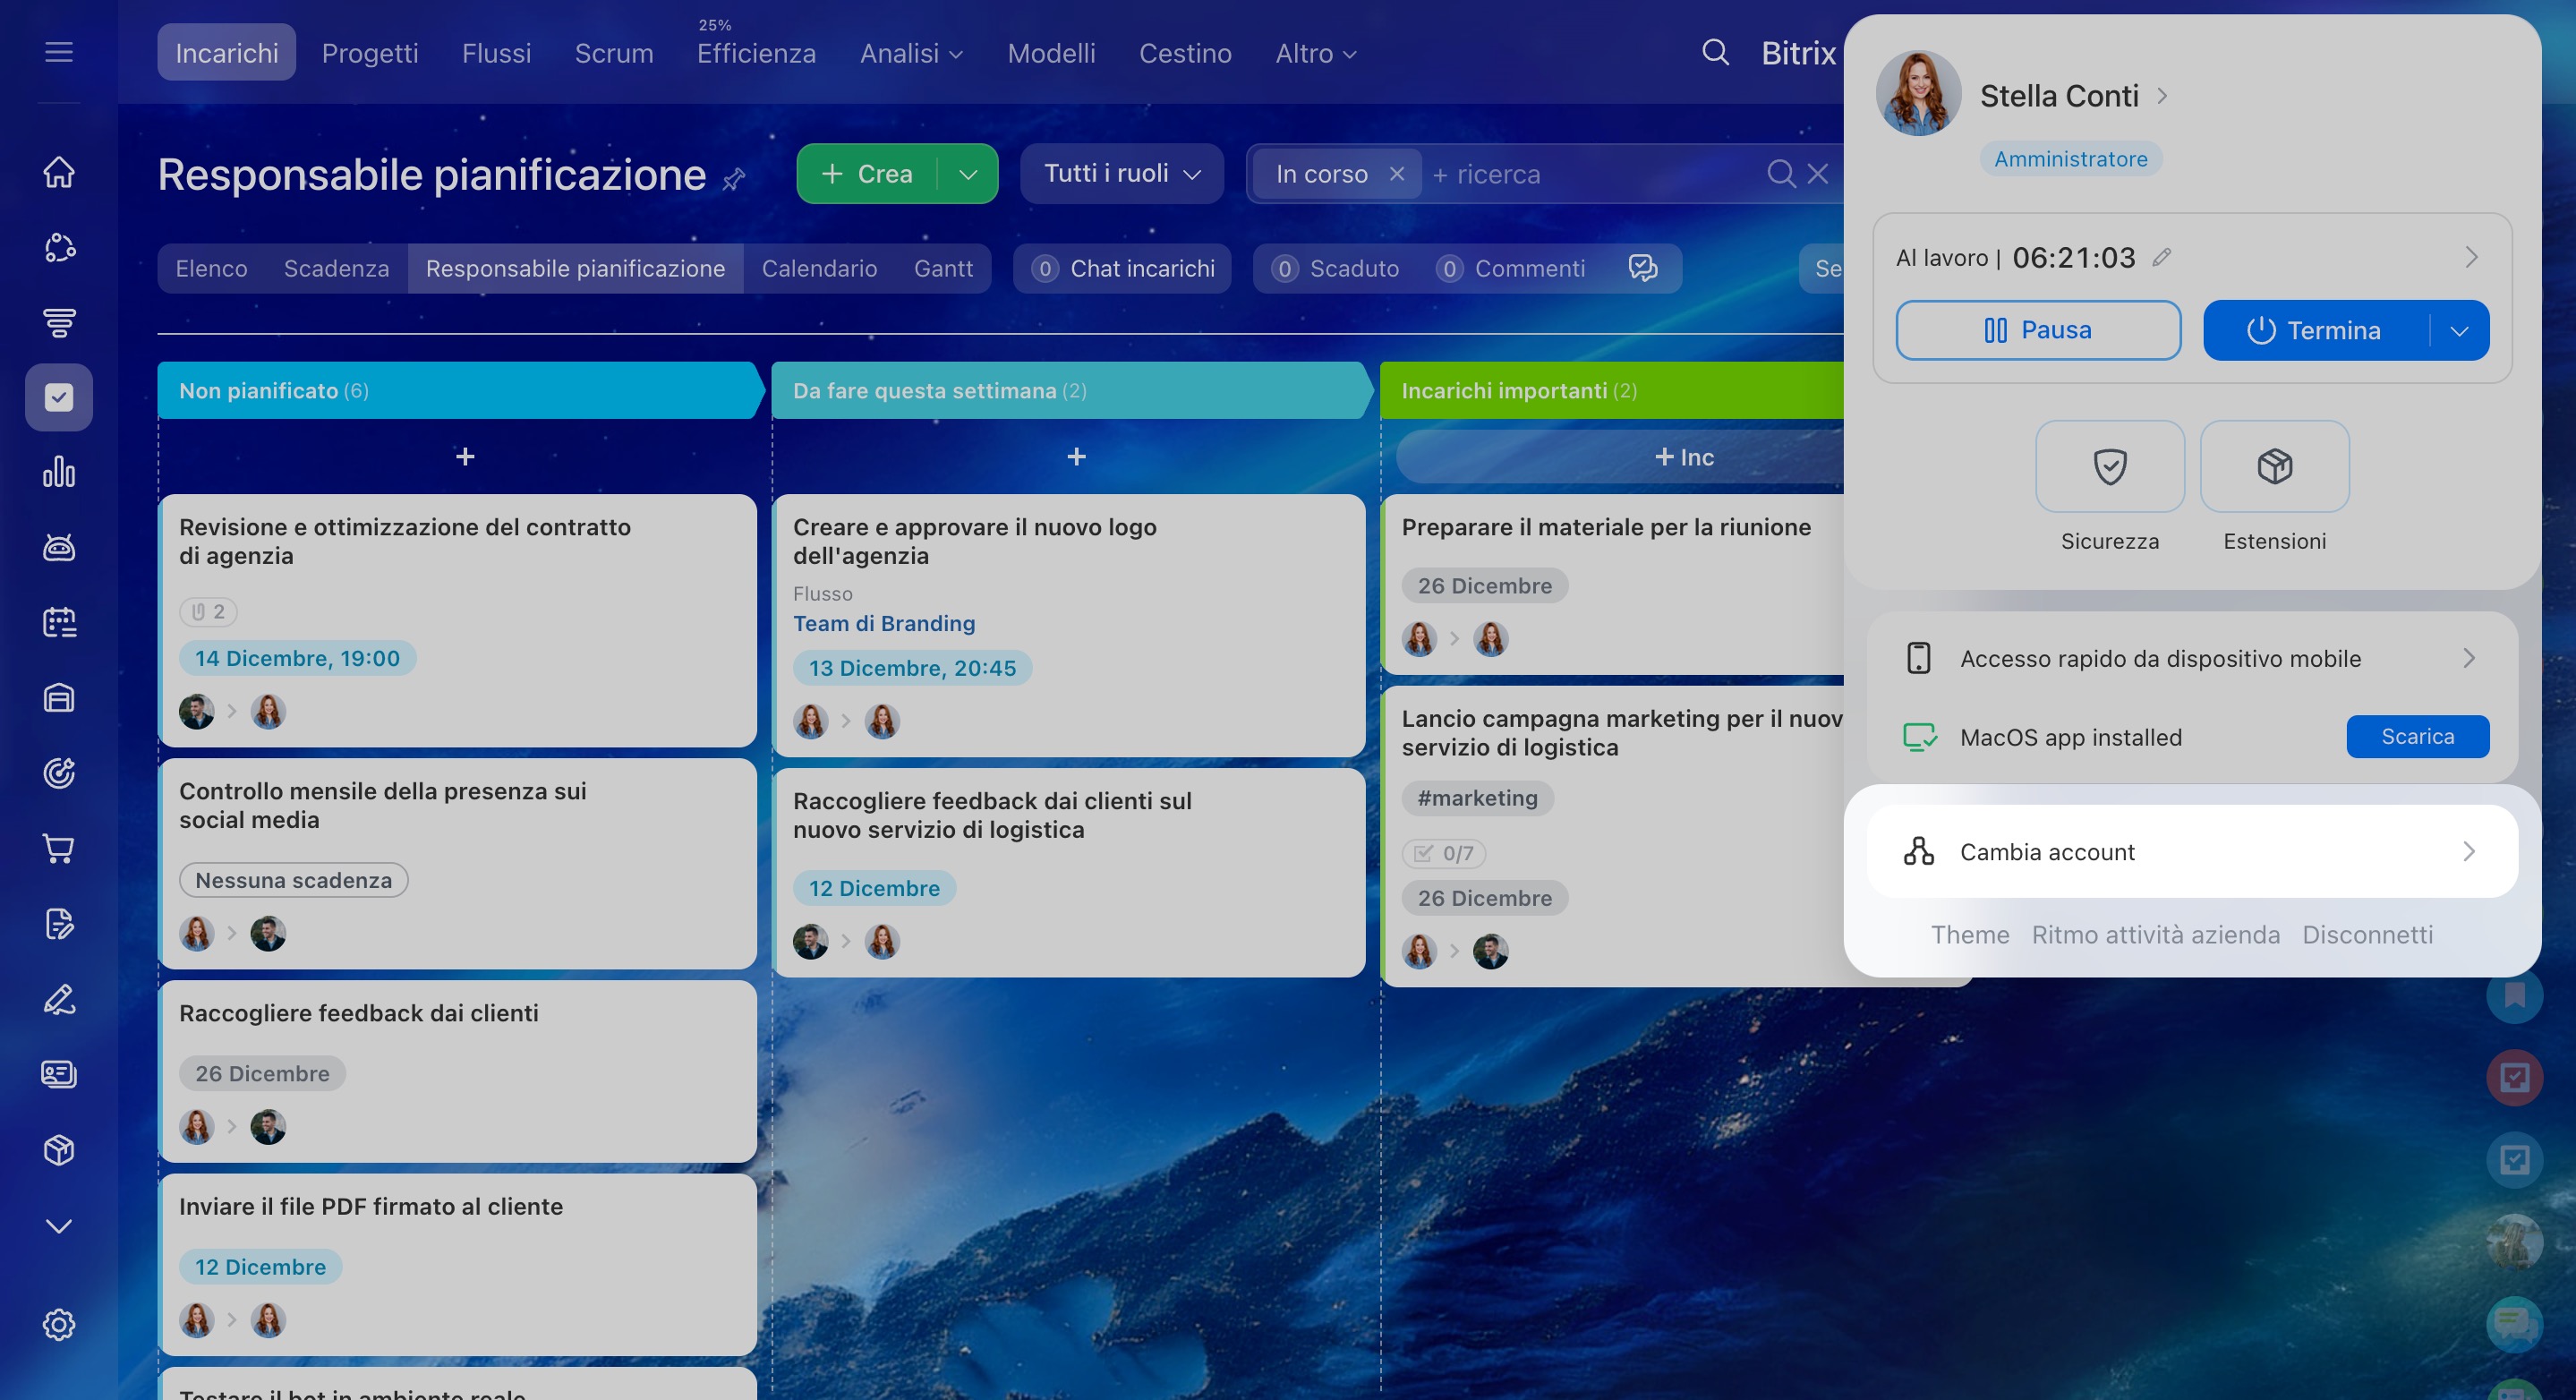Click the pin icon next to page title
2576x1400 pixels.
734,179
